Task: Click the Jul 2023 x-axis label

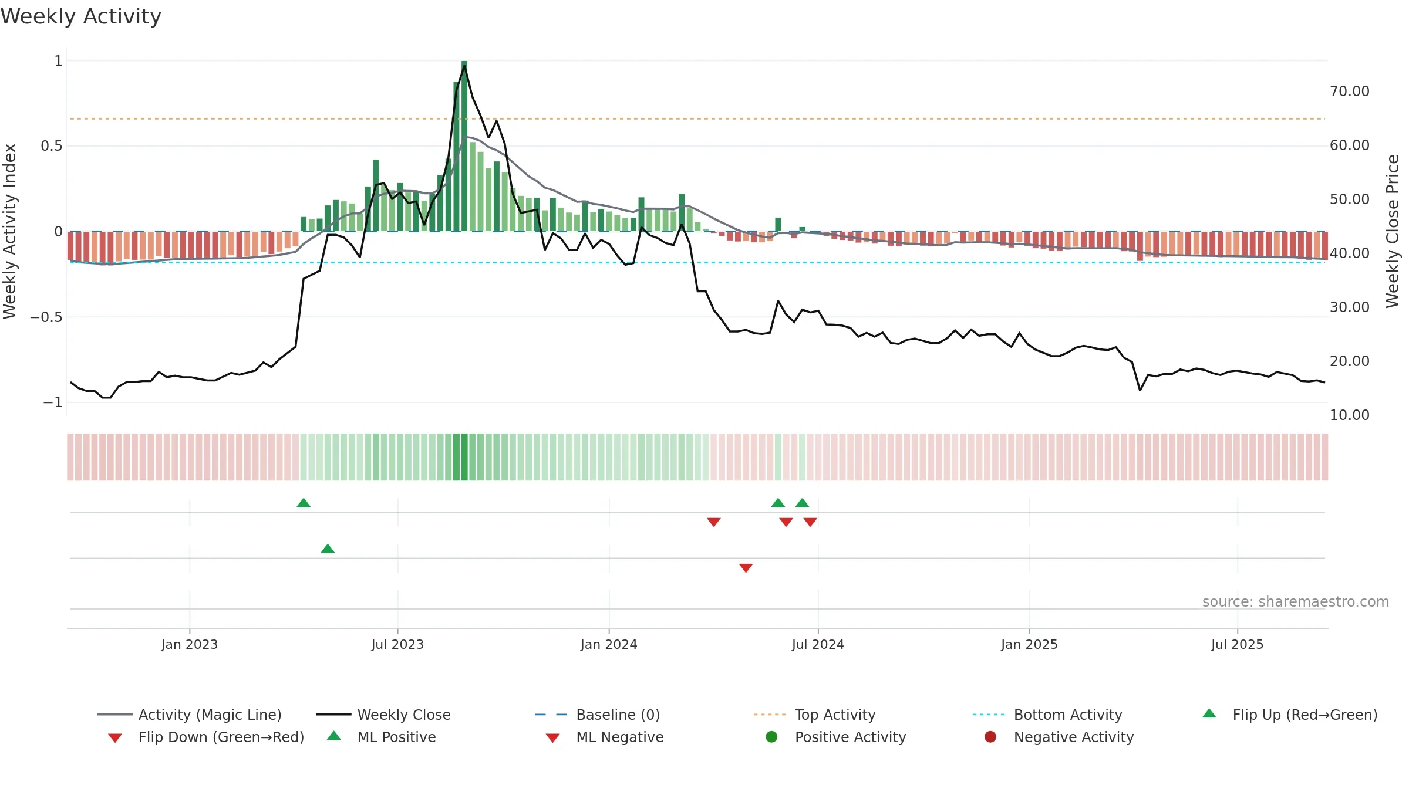Action: 397,644
